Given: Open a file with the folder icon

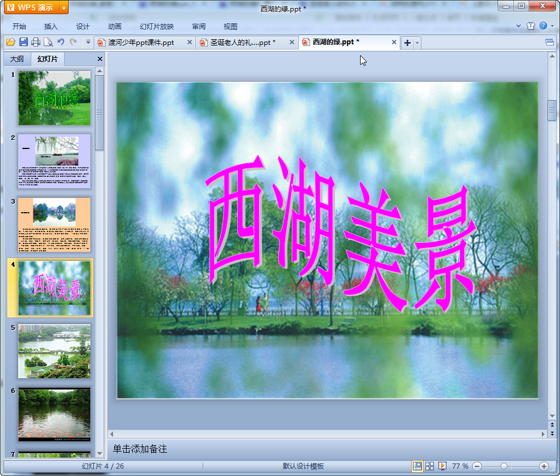Looking at the screenshot, I should (11, 42).
